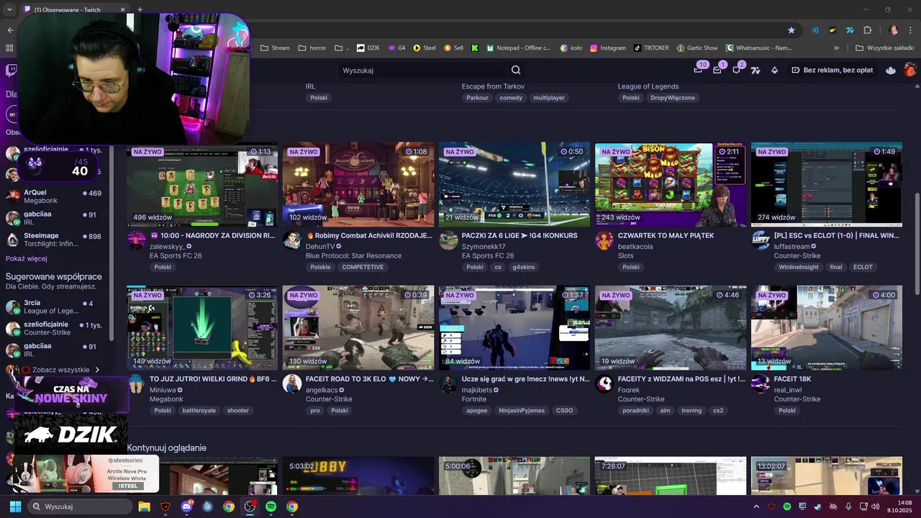
Task: Open Twitch Prime loot crown icon
Action: 698,70
